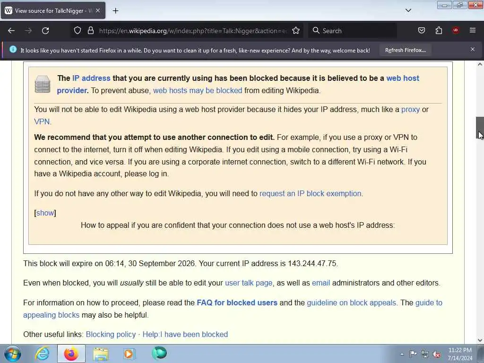Close the View source for Talk tab
The width and height of the screenshot is (484, 363).
coord(98,10)
